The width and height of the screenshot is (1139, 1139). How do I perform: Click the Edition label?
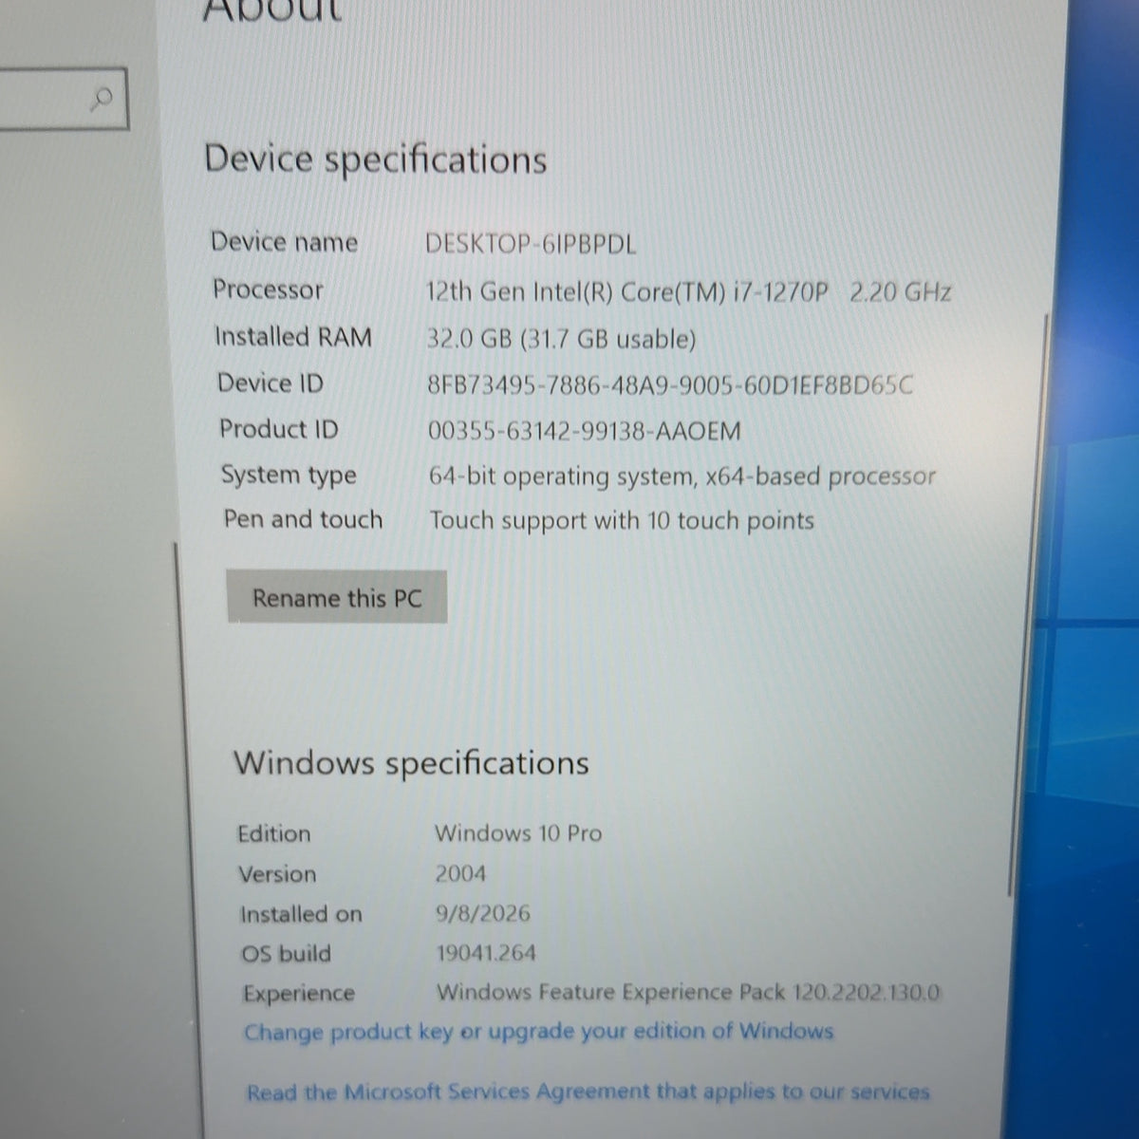(x=274, y=833)
